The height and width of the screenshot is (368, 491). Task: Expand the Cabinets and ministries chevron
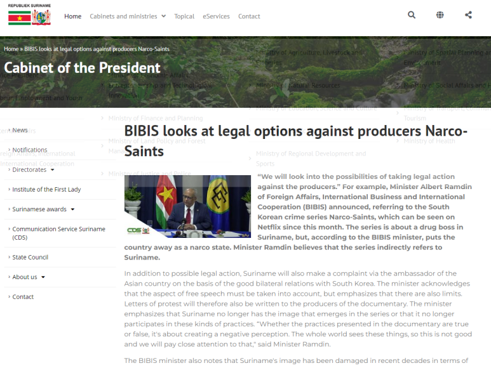tap(163, 16)
